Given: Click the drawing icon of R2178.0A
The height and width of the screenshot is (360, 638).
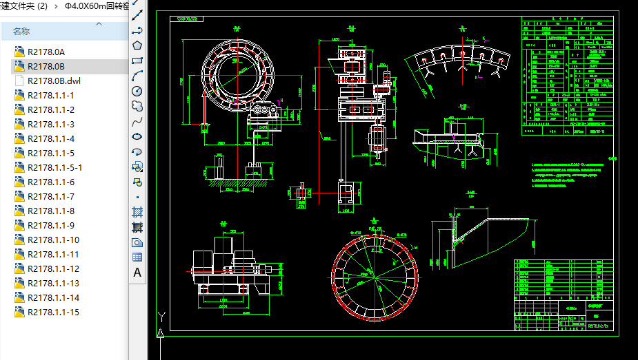Looking at the screenshot, I should pos(19,52).
